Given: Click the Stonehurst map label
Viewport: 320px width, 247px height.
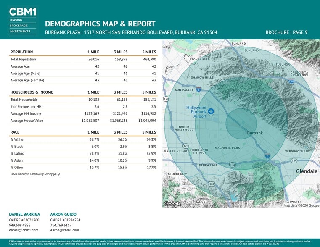Looking at the screenshot, I should 199,60.
